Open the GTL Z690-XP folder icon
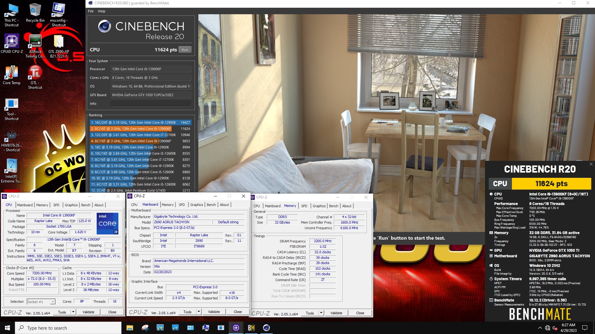This screenshot has height=334, width=595. [59, 46]
